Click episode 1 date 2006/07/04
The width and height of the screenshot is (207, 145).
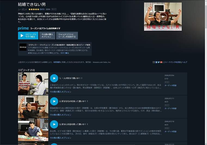click(169, 75)
